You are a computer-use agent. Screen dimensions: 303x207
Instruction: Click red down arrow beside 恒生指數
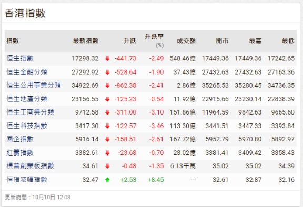pos(107,59)
